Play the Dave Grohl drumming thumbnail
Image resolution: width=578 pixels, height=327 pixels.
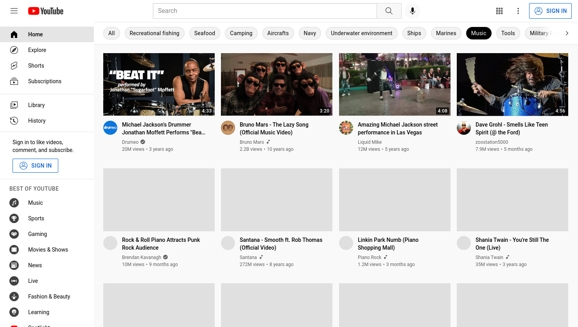point(512,84)
